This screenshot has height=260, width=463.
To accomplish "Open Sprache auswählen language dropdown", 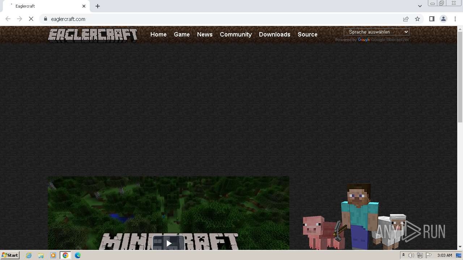I will 377,32.
